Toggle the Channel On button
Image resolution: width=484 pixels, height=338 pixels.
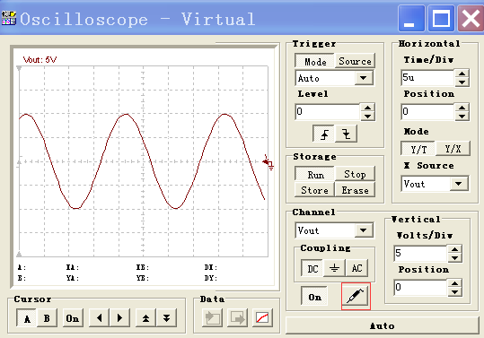(314, 297)
